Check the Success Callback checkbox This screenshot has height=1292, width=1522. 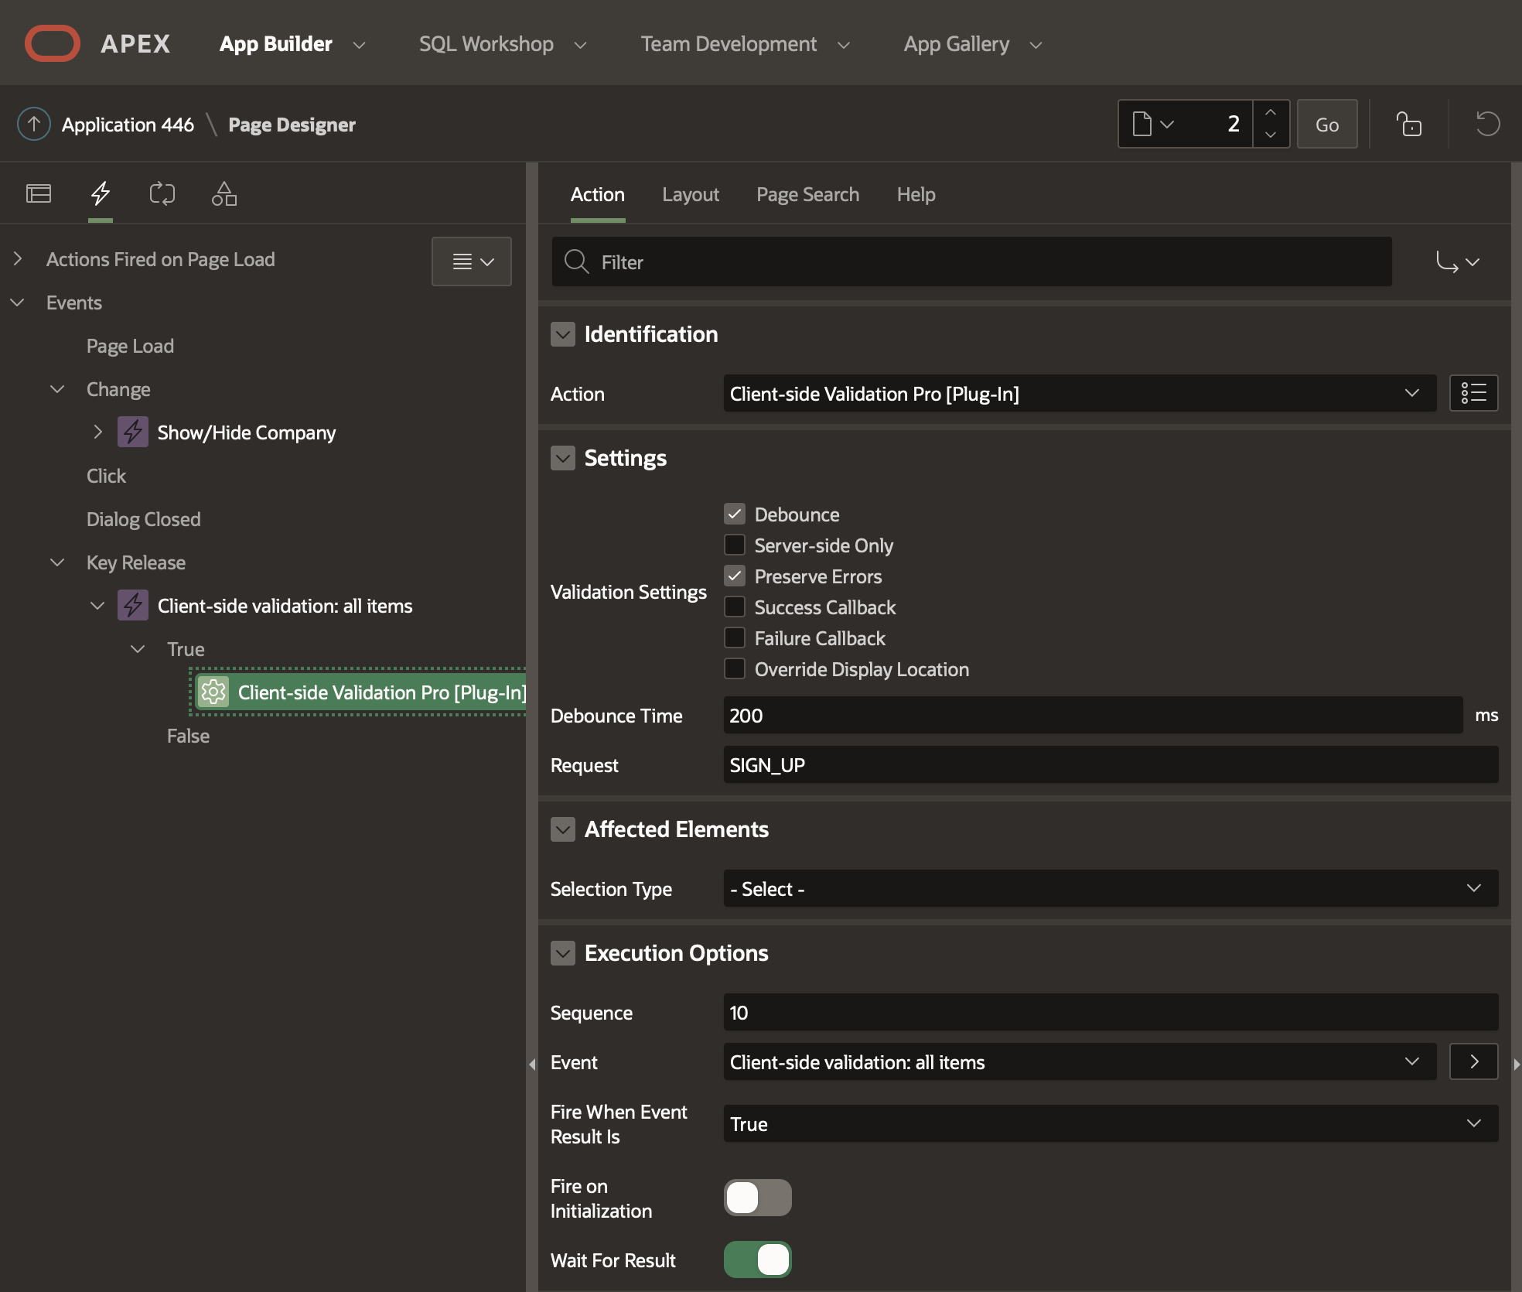[735, 607]
